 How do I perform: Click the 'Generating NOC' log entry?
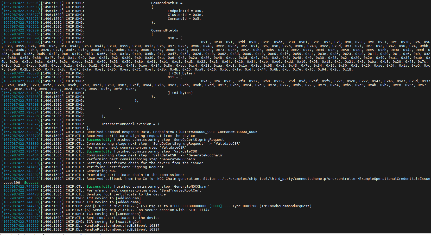(x=101, y=171)
